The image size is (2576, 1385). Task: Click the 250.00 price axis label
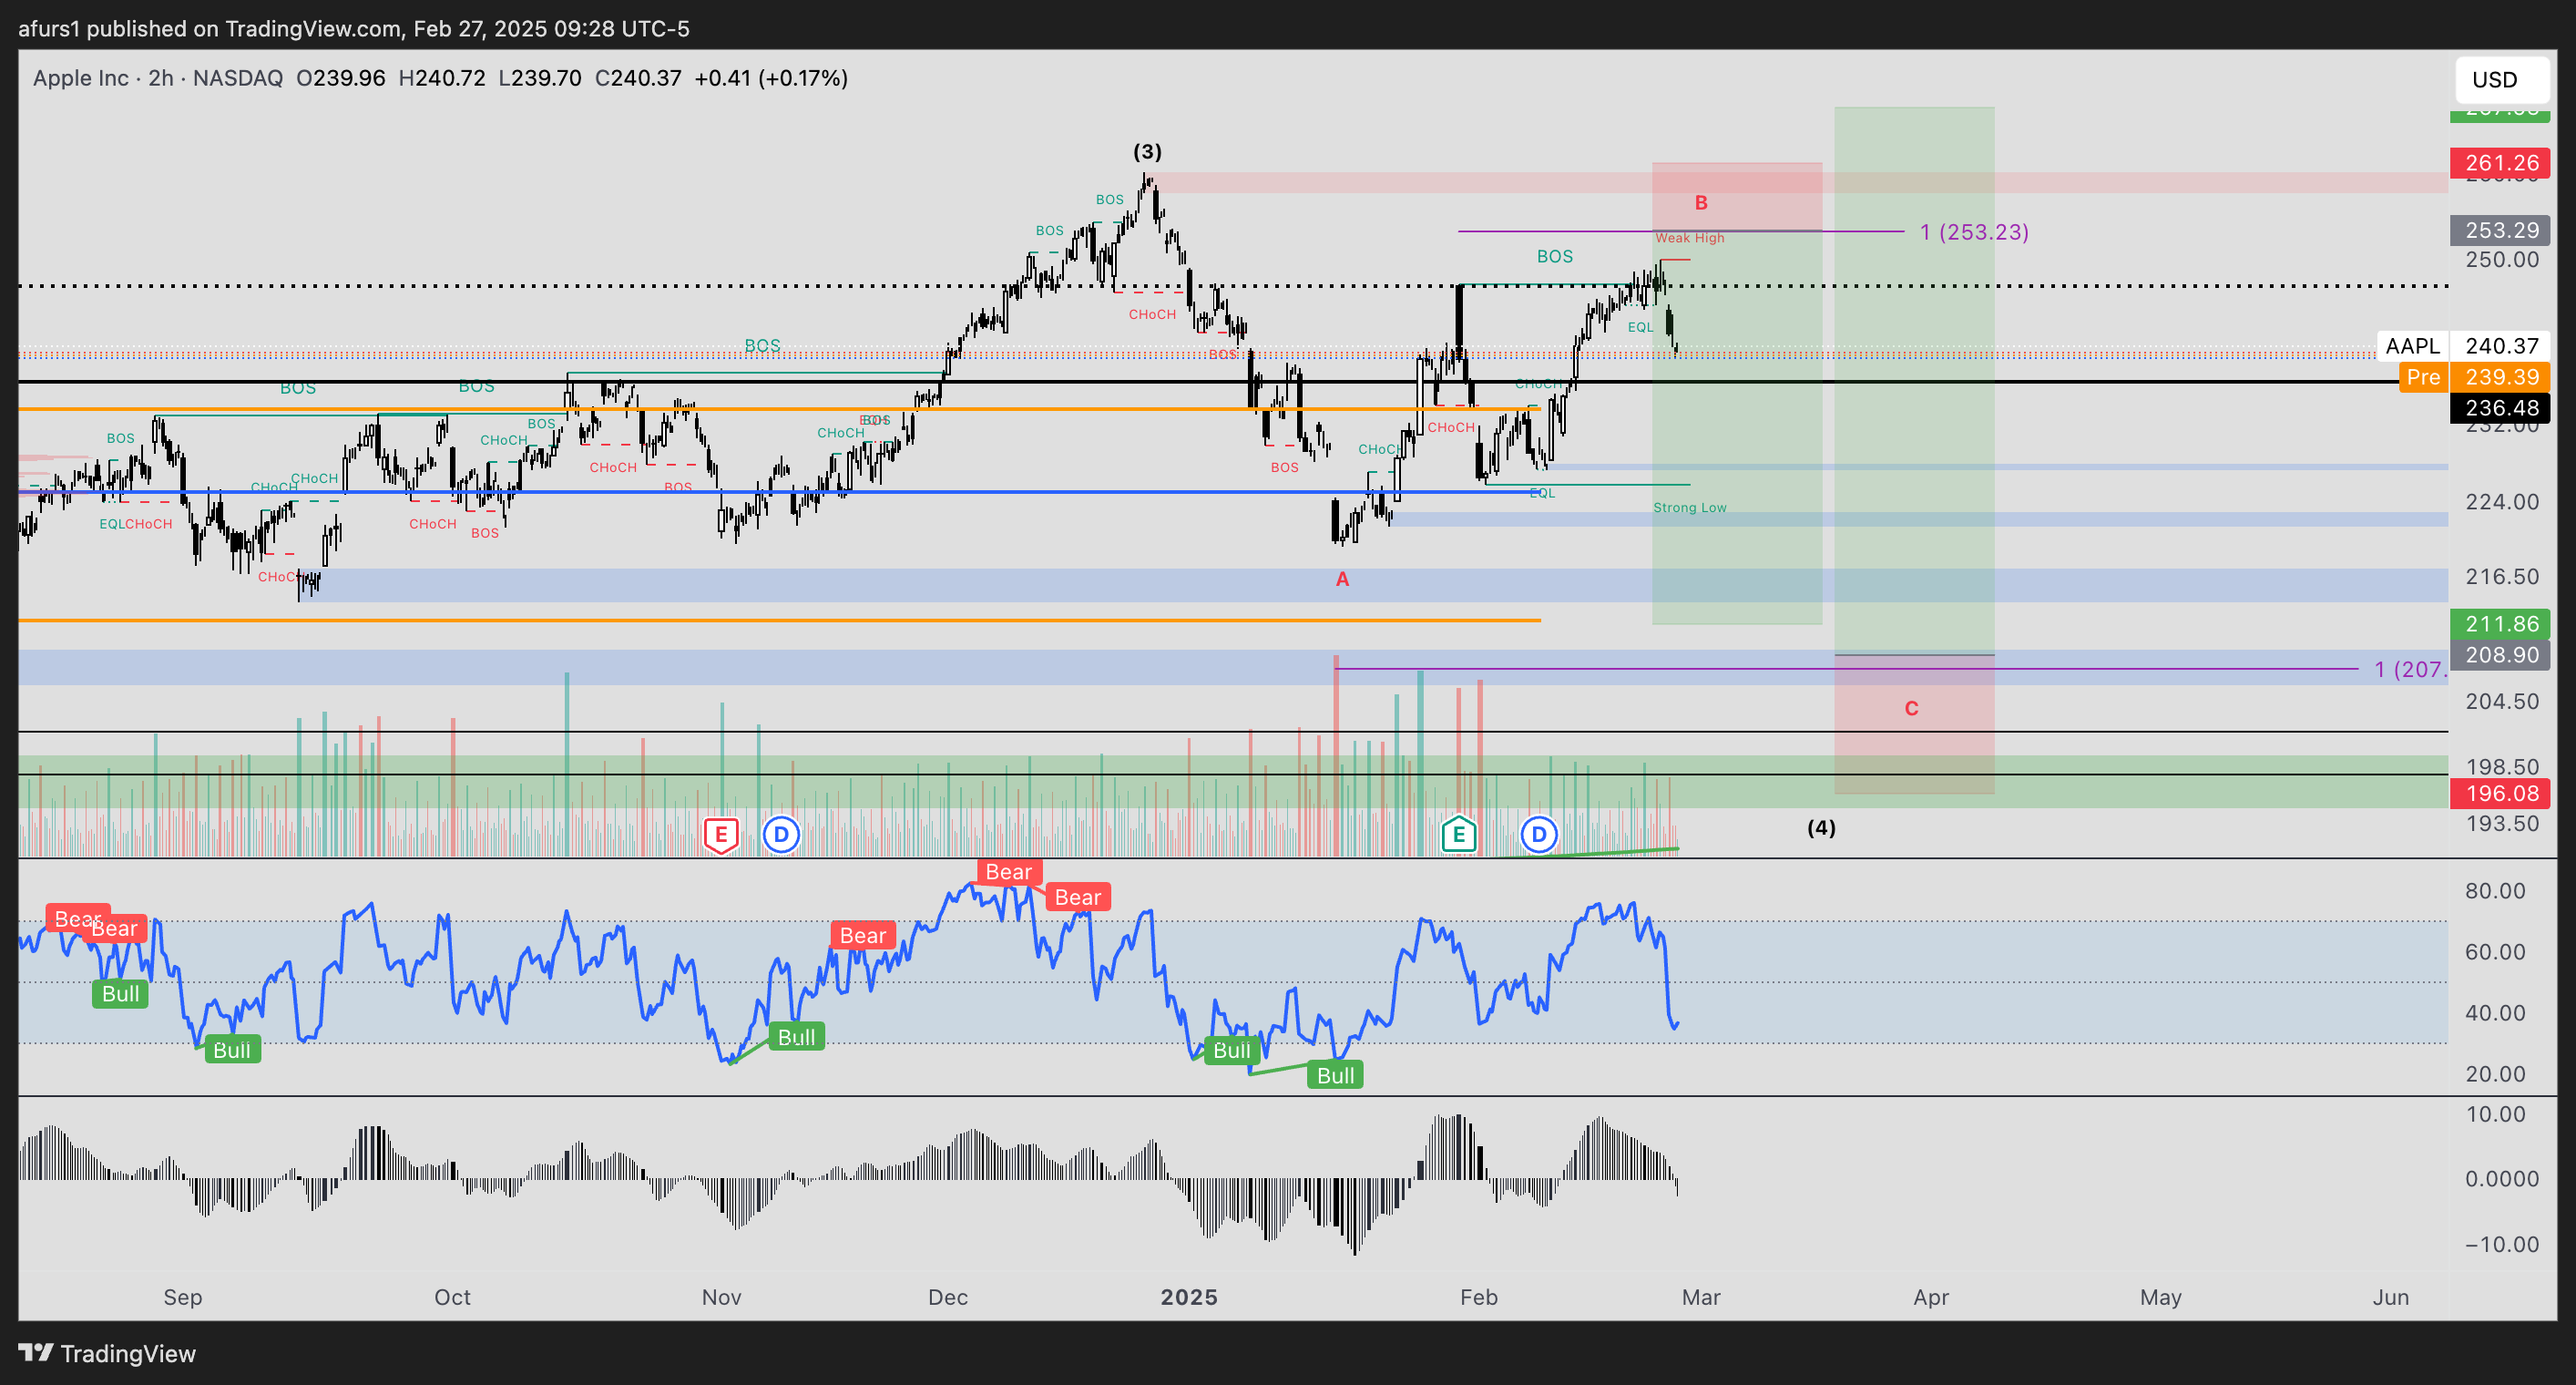(2502, 260)
